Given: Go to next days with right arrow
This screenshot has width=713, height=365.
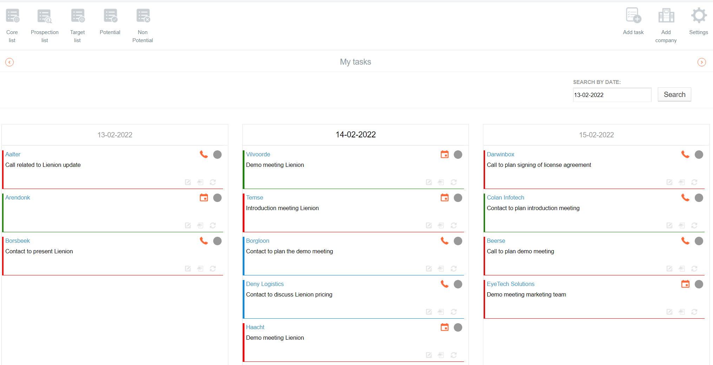Looking at the screenshot, I should 701,62.
